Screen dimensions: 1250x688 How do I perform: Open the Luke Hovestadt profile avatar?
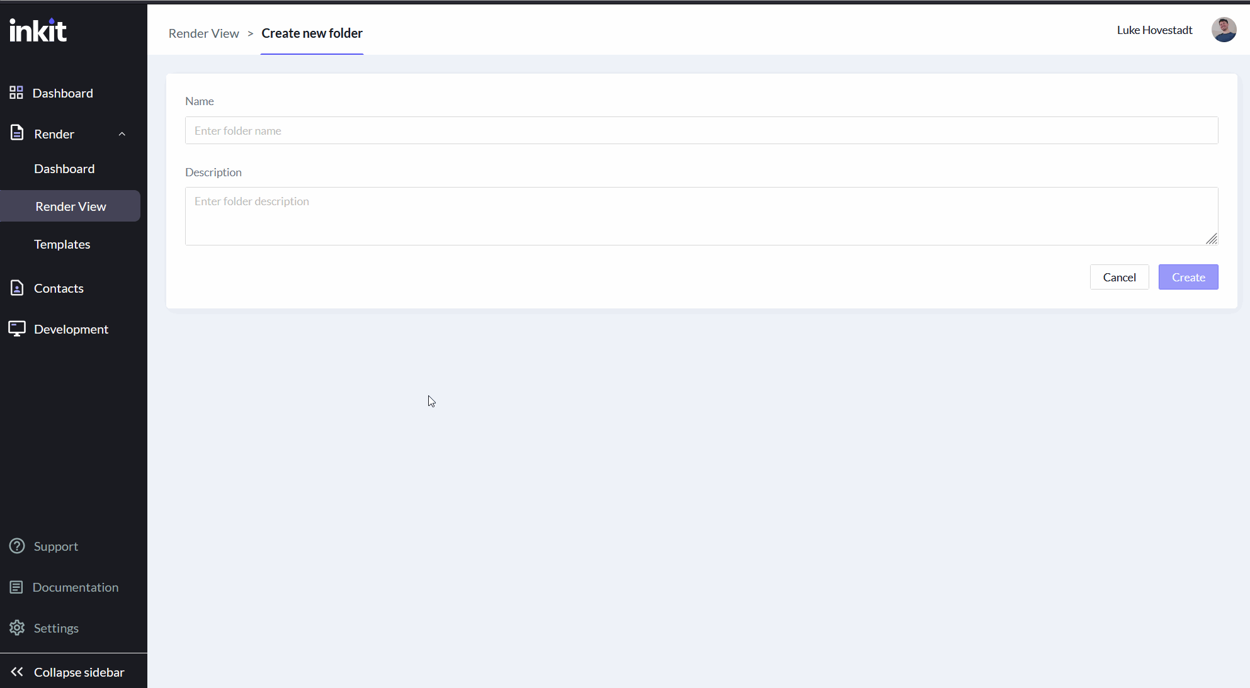[x=1224, y=30]
